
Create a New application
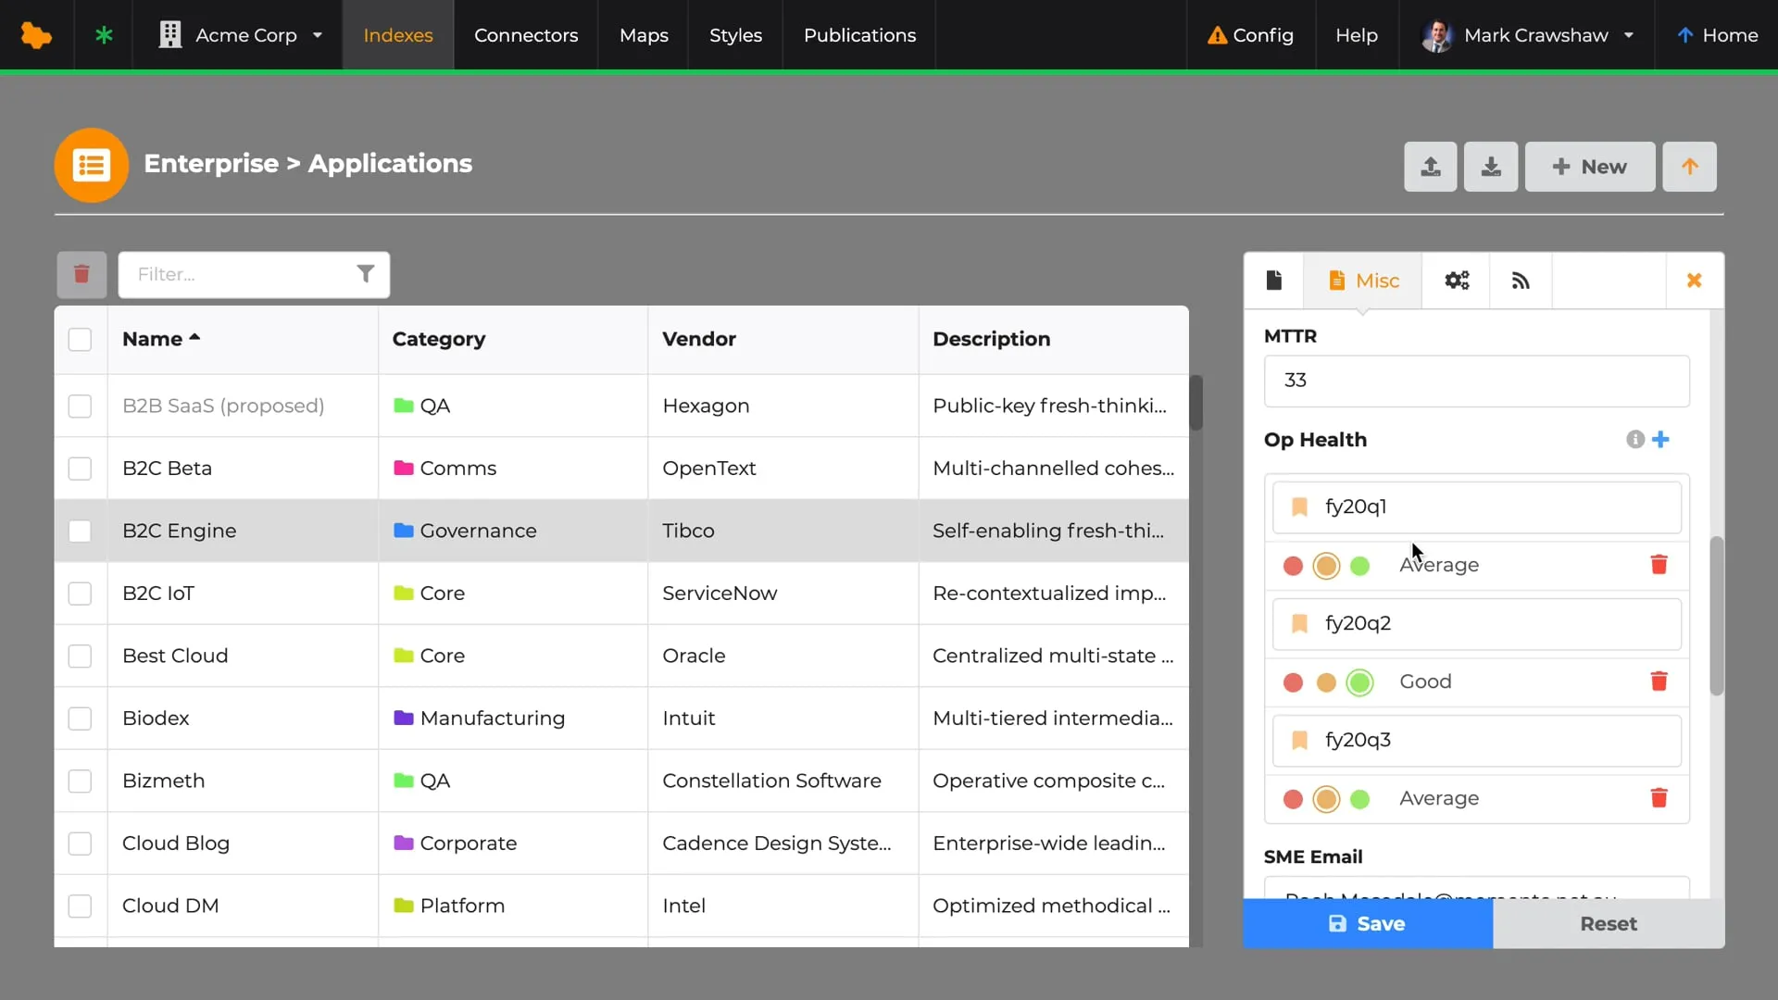1589,167
